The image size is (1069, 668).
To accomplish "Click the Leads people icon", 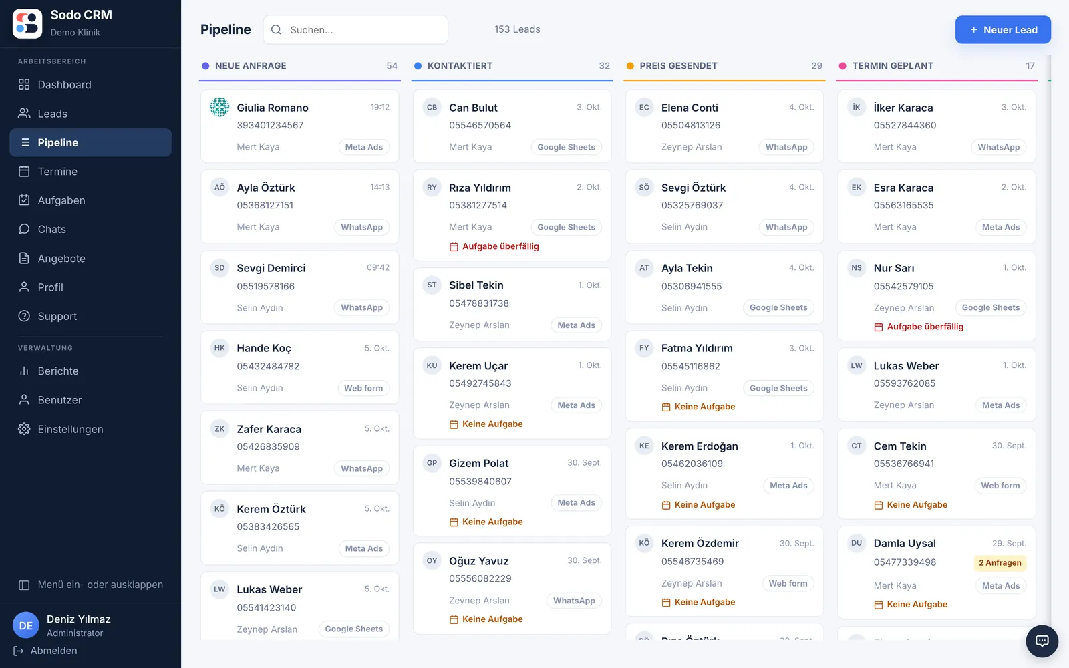I will (24, 114).
